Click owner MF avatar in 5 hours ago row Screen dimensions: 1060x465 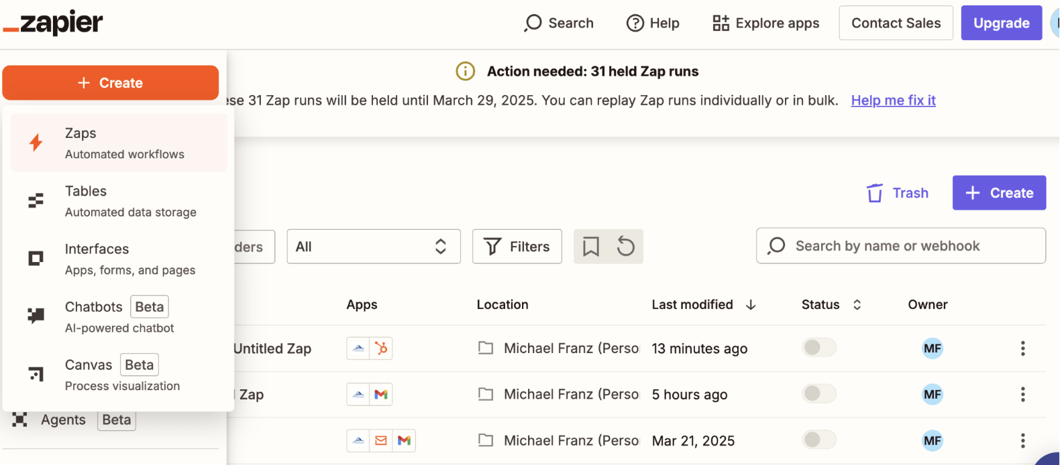[x=933, y=395]
